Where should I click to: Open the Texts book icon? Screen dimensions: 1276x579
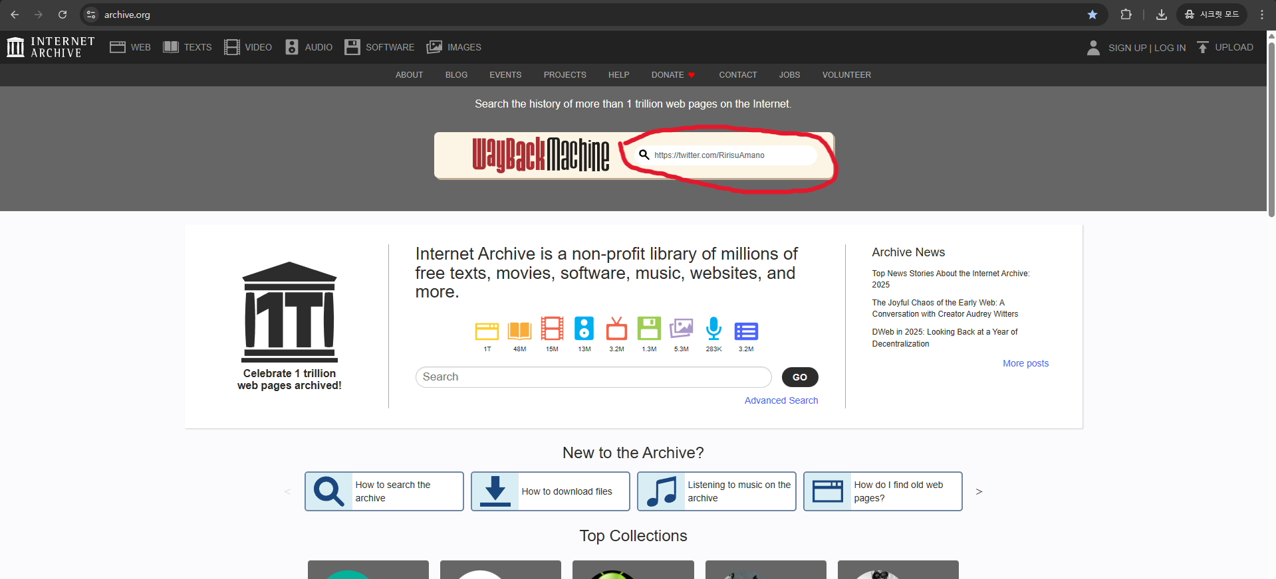coord(171,47)
